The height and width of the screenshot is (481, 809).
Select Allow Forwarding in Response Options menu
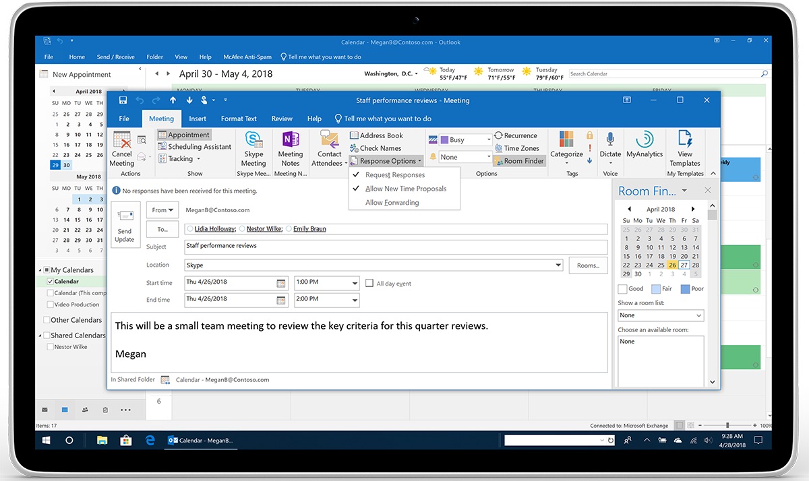[x=392, y=203]
